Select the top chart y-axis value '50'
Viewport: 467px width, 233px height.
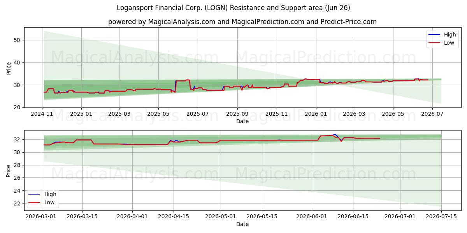18,40
